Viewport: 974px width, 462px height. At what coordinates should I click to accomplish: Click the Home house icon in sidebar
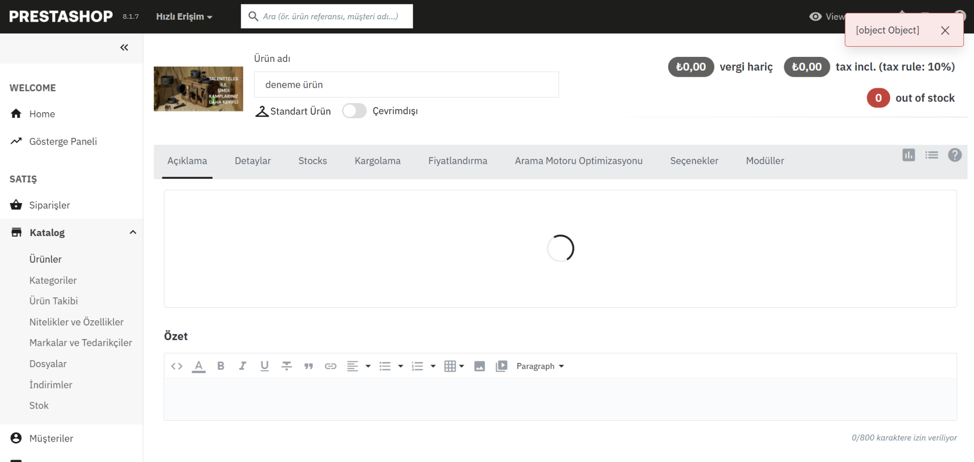coord(16,114)
